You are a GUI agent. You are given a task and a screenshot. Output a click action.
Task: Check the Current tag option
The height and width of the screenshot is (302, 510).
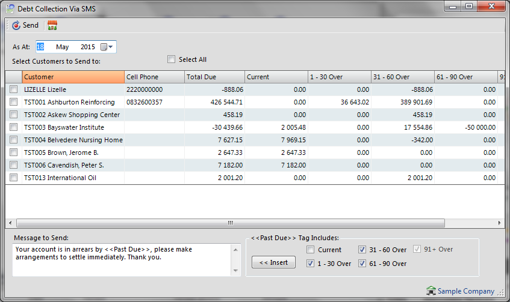[310, 250]
